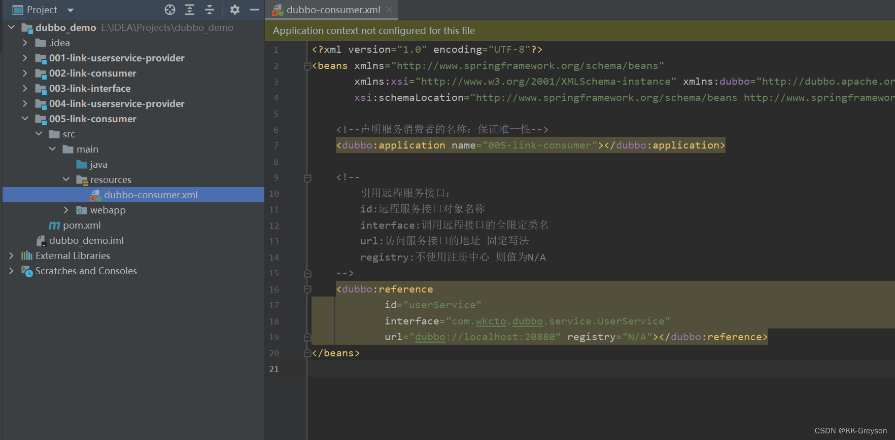
Task: Fold the comment block at line 9
Action: [x=307, y=178]
